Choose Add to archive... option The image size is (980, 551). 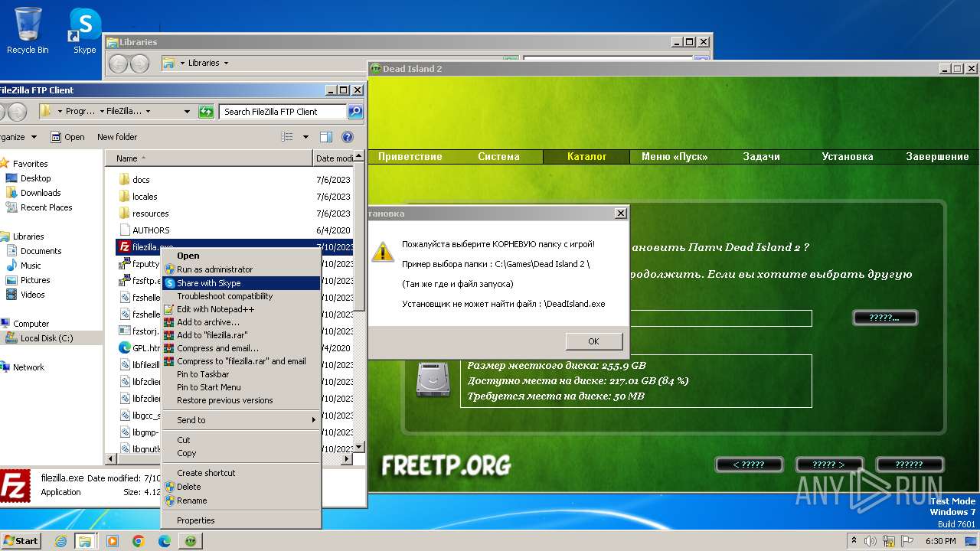click(240, 322)
